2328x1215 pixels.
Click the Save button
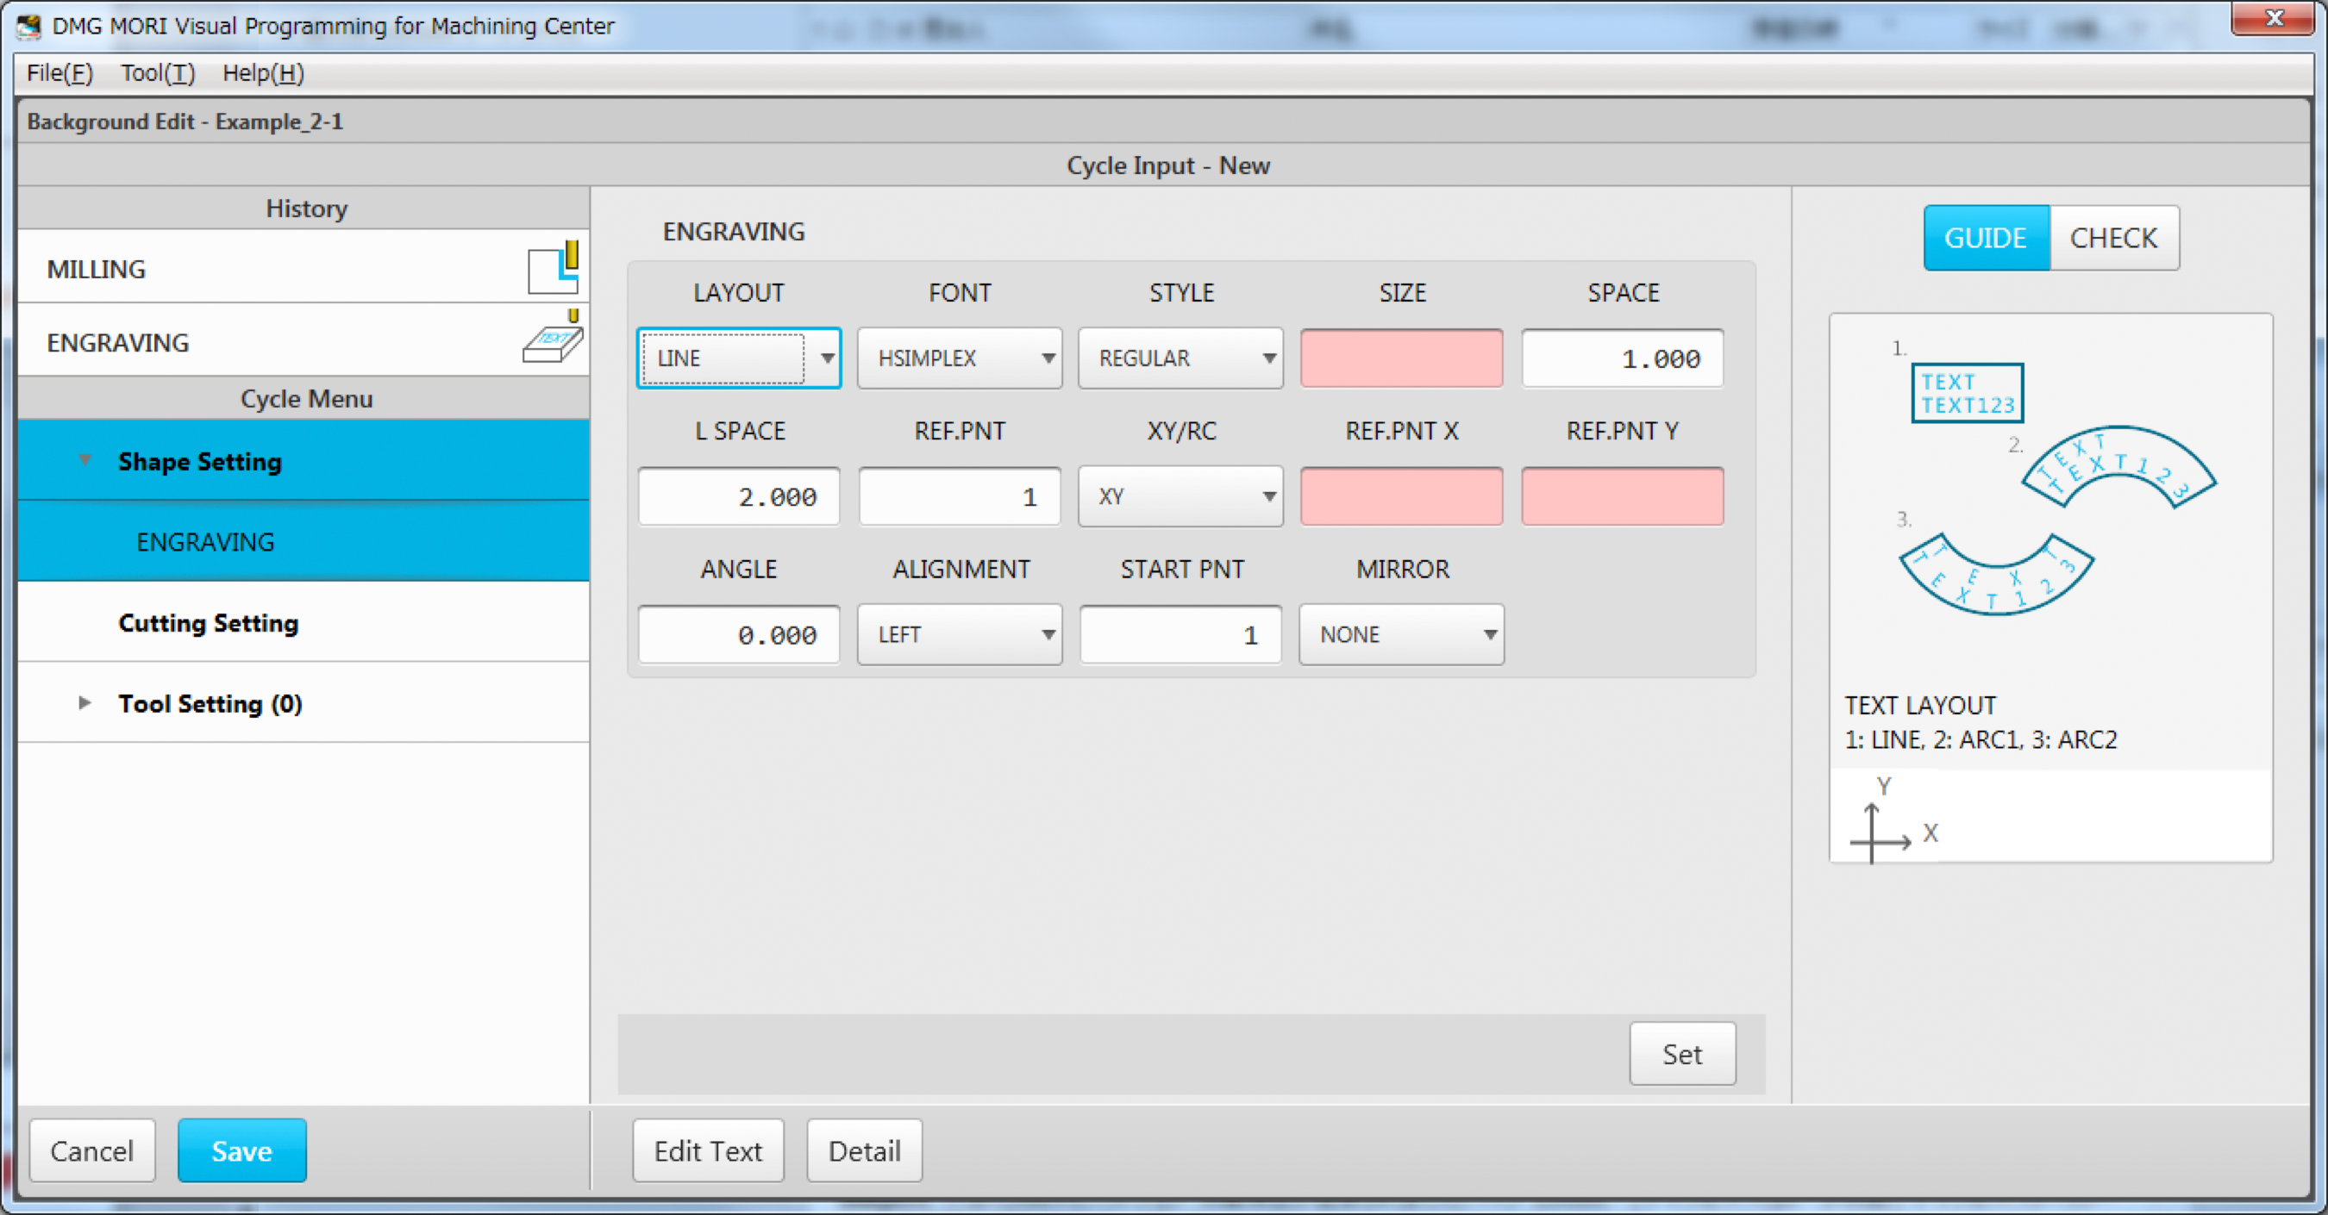[x=241, y=1150]
